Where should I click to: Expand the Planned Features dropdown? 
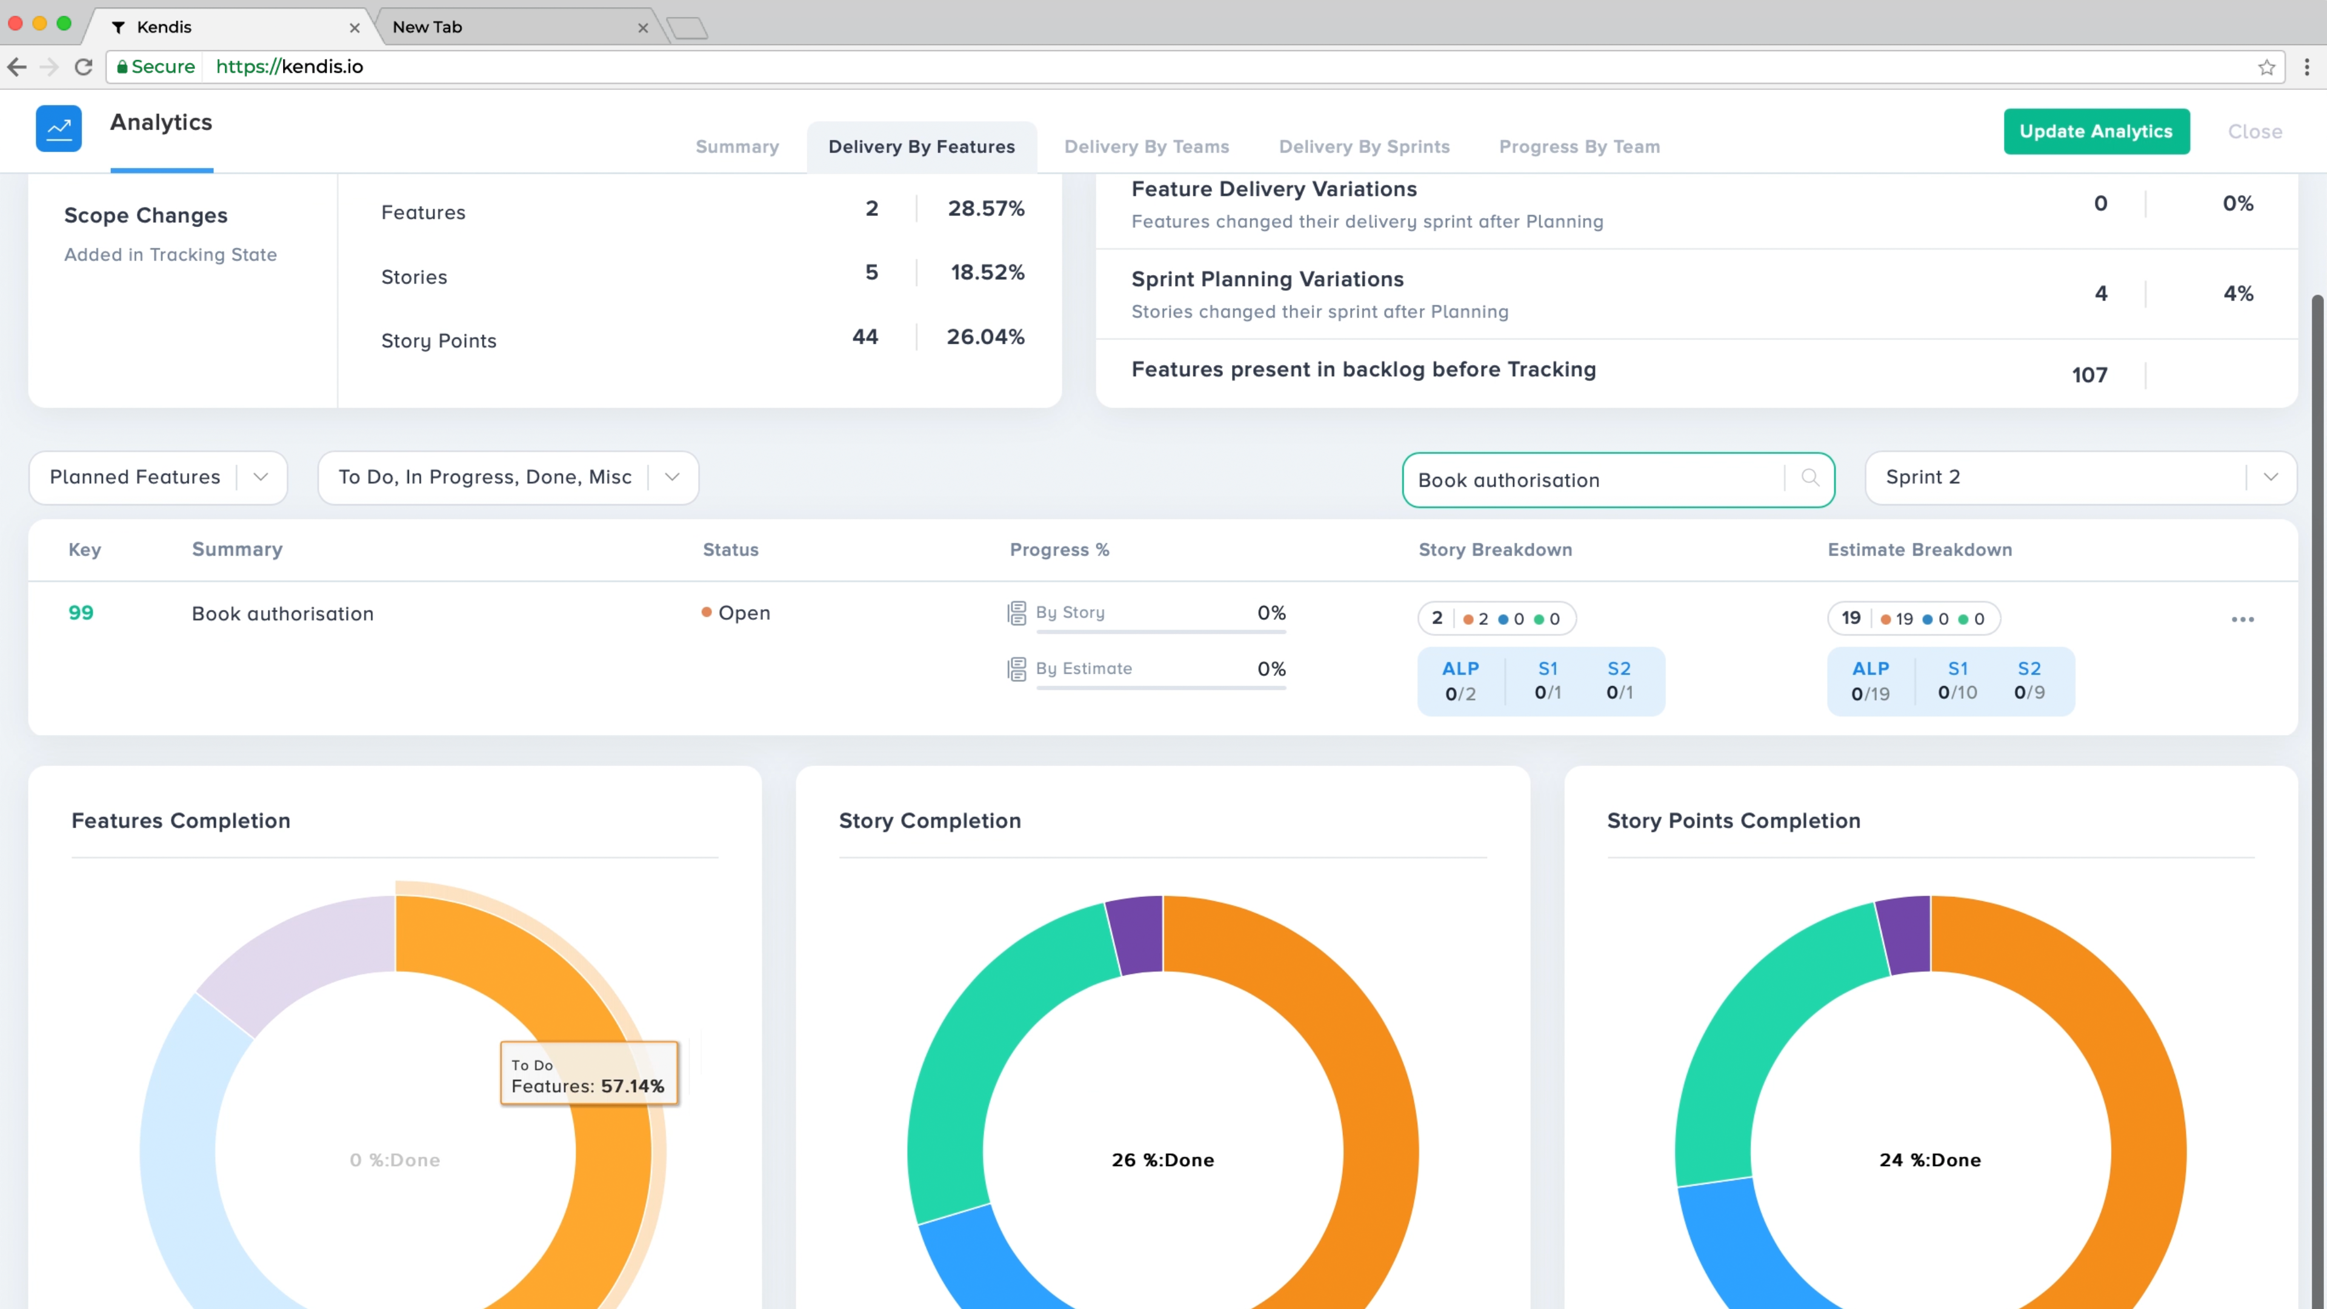pyautogui.click(x=259, y=477)
